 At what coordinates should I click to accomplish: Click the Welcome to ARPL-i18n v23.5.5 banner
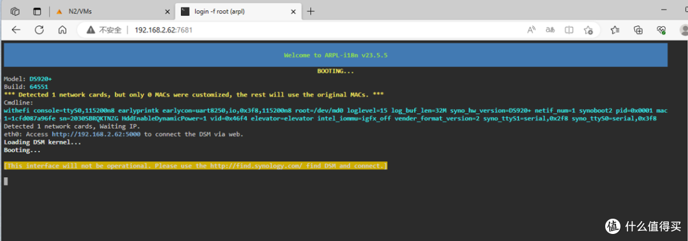click(x=336, y=55)
